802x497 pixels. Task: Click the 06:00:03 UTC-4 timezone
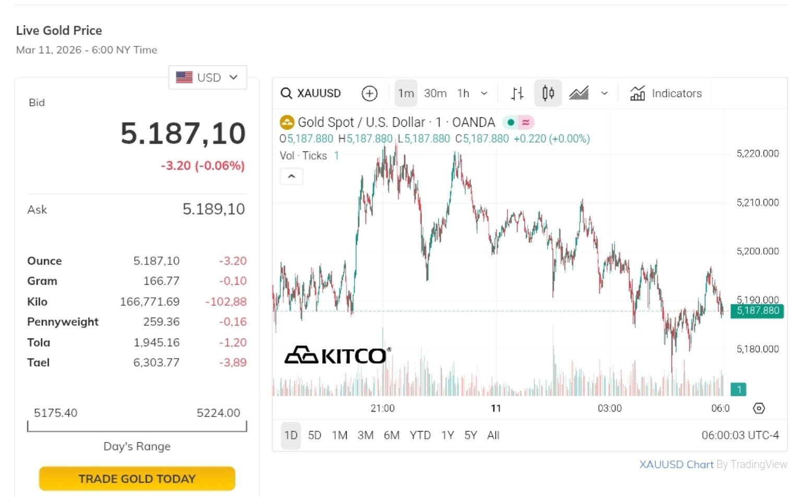click(740, 435)
